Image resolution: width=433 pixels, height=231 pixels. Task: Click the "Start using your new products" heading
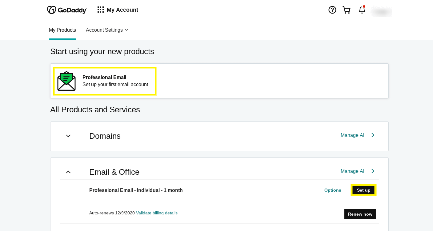coord(102,51)
